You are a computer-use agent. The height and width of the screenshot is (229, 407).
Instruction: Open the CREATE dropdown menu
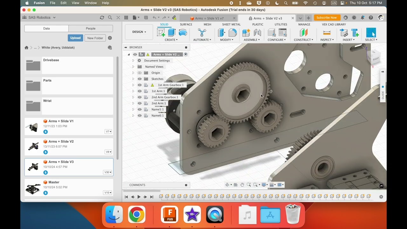tap(171, 40)
